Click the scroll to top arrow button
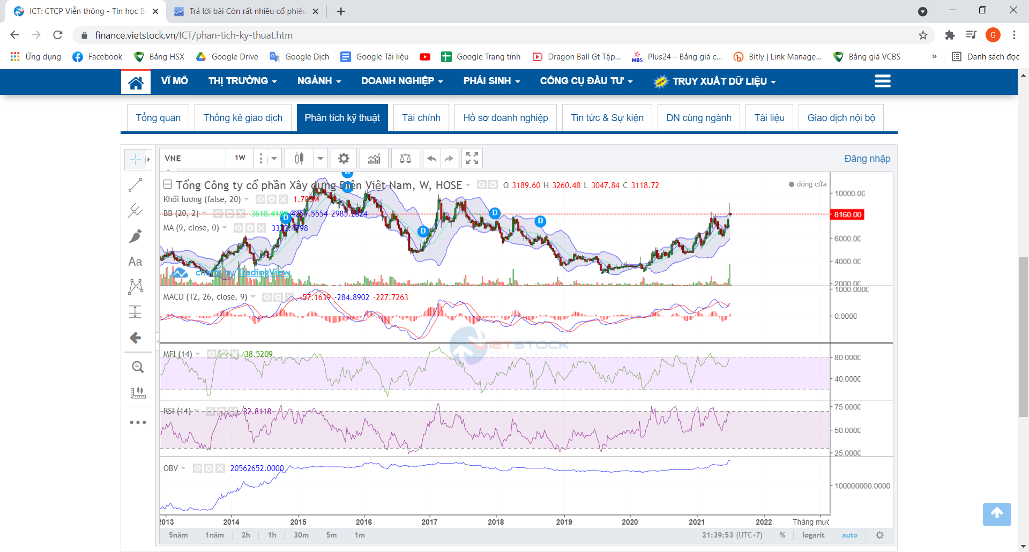The image size is (1029, 552). 997,514
